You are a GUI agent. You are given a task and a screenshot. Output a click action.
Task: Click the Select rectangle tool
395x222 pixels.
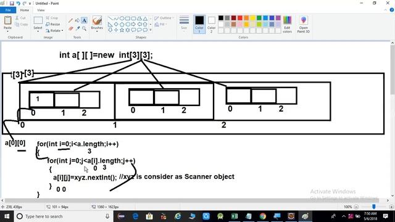tap(38, 20)
